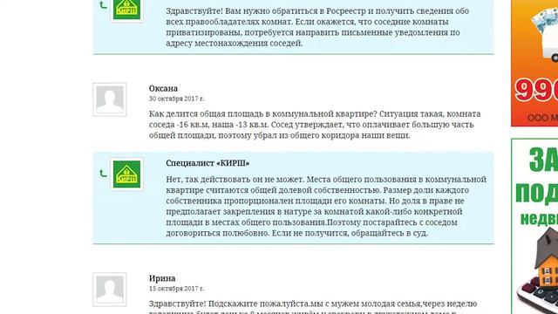The image size is (558, 314).
Task: Click Ирина's grey avatar placeholder
Action: point(110,290)
